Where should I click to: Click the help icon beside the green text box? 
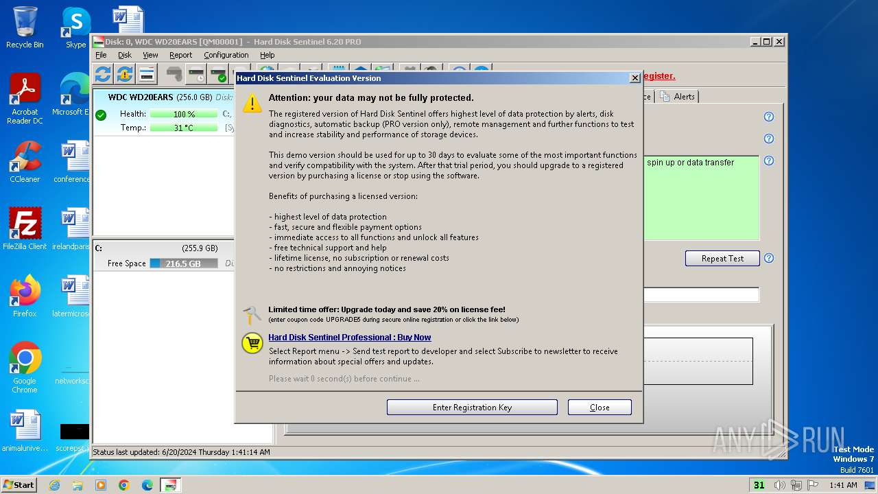pos(769,161)
